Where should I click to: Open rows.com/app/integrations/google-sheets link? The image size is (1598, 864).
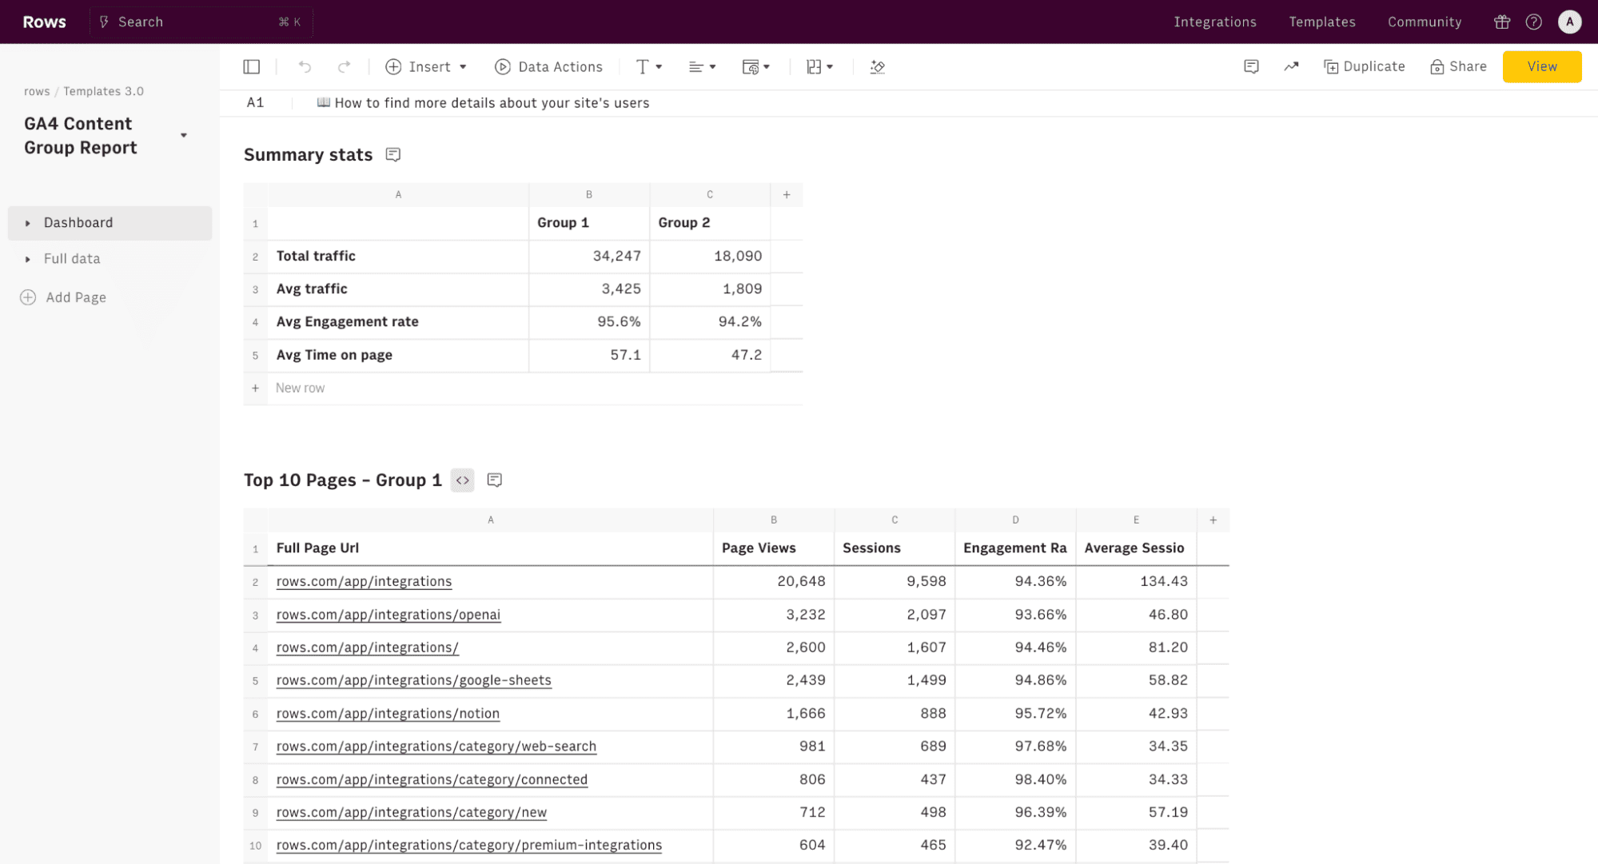(413, 680)
